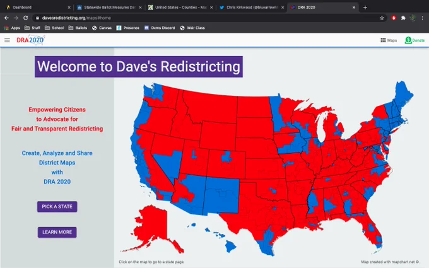The height and width of the screenshot is (268, 429).
Task: Close the DRA 2020 tab
Action: click(x=354, y=8)
